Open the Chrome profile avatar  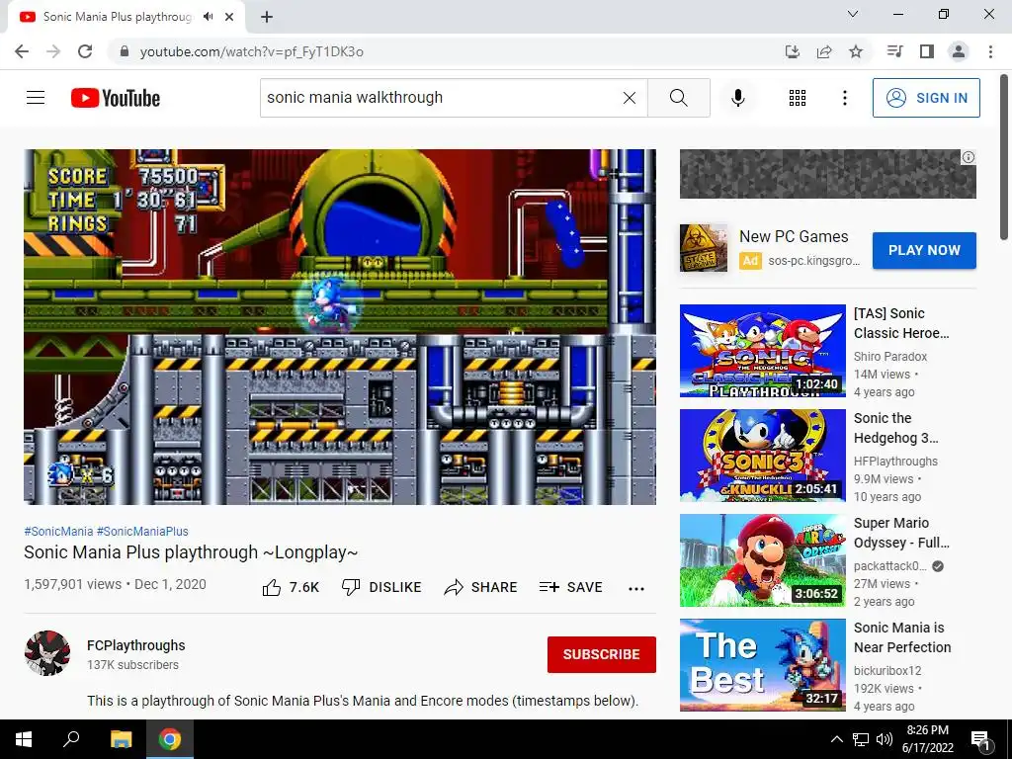[x=959, y=51]
